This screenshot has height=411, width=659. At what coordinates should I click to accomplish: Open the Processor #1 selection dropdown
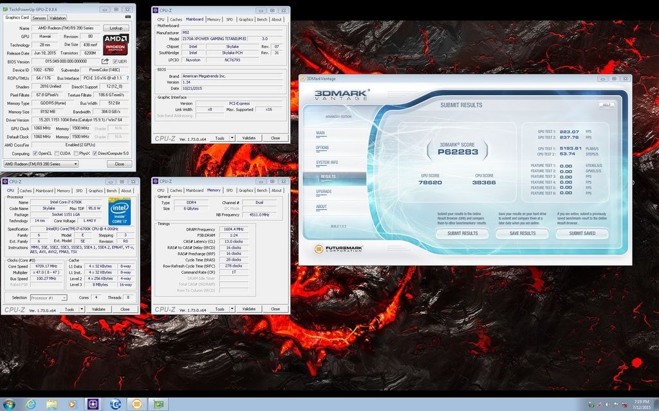(x=48, y=298)
